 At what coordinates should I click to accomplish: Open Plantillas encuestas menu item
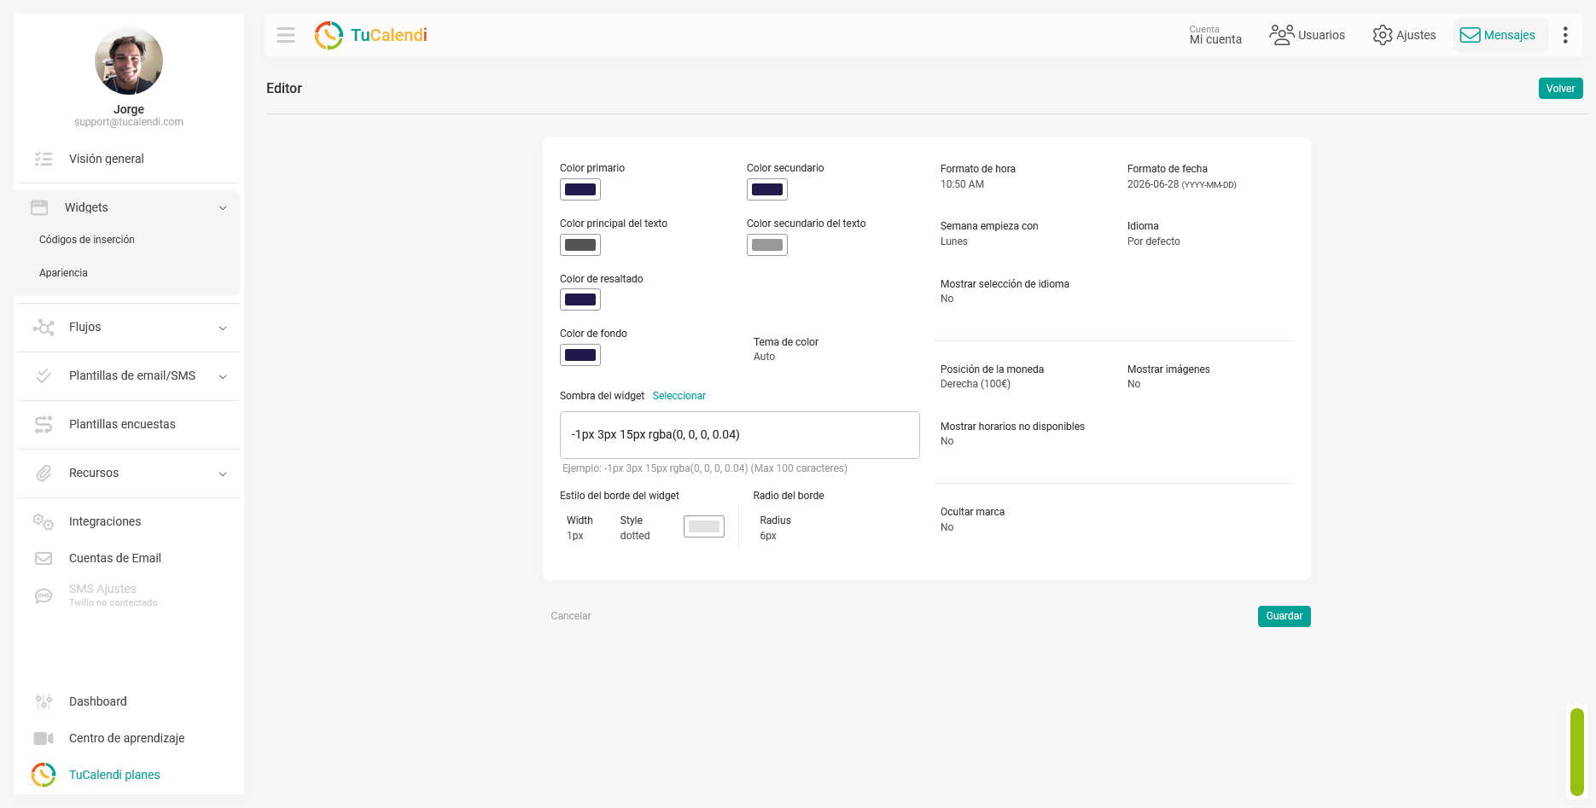click(x=122, y=424)
